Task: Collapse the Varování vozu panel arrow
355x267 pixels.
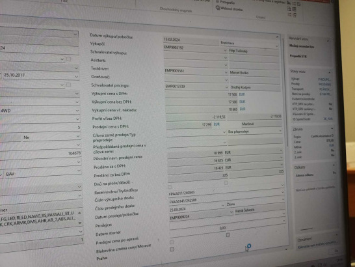Action: point(328,41)
